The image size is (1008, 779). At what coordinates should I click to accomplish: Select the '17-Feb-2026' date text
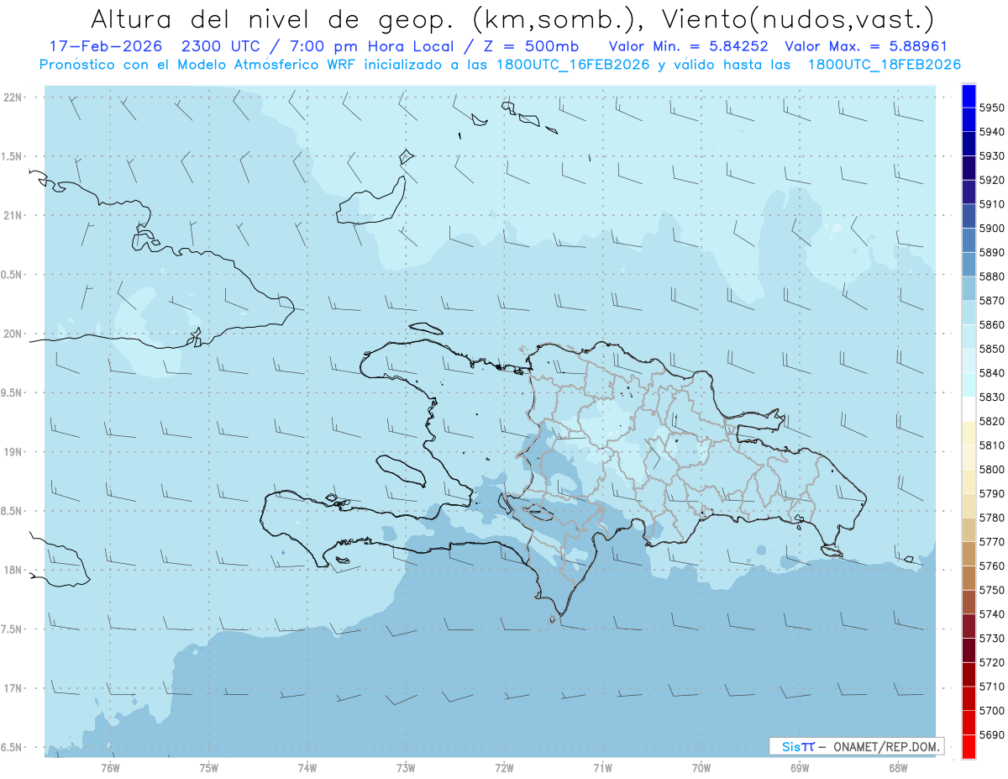105,46
